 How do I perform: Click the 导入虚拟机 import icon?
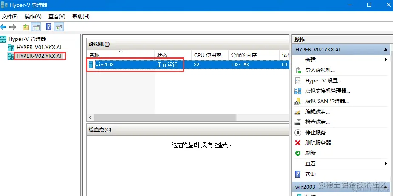point(297,70)
